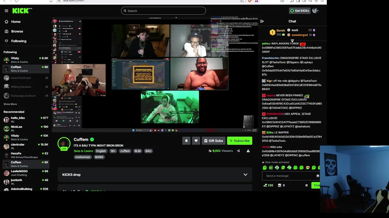Click the BANG tag
The height and width of the screenshot is (218, 389).
click(99, 157)
